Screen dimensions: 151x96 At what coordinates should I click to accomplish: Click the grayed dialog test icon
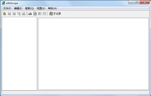[x=45, y=14]
